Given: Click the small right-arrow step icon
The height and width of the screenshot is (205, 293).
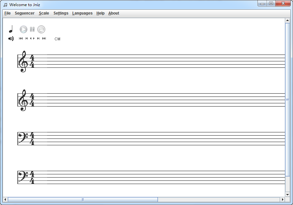Looking at the screenshot, I should click(34, 38).
